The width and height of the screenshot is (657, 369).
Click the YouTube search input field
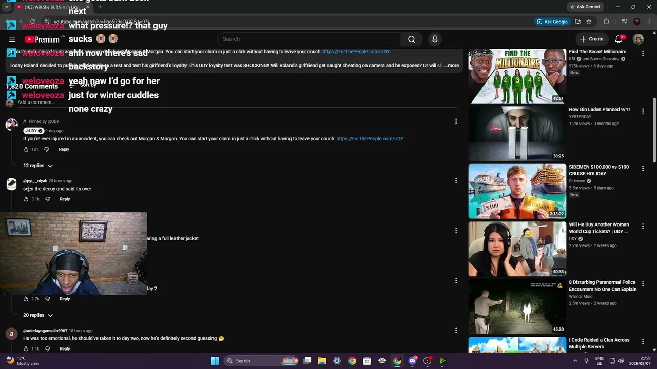click(x=309, y=39)
